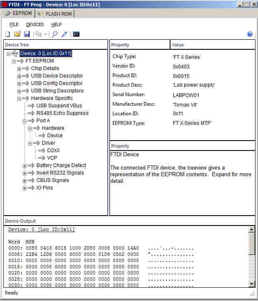
Task: Open the DEVICES menu
Action: [35, 24]
